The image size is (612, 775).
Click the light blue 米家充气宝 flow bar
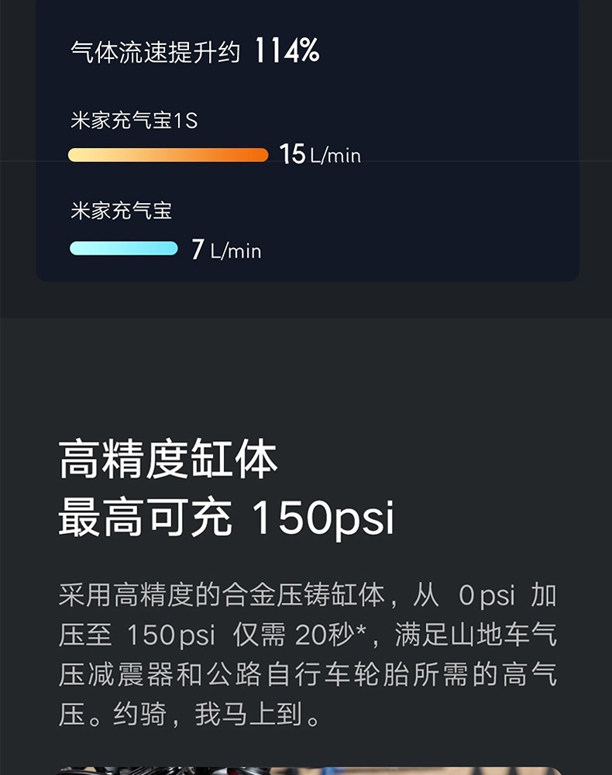(x=124, y=249)
